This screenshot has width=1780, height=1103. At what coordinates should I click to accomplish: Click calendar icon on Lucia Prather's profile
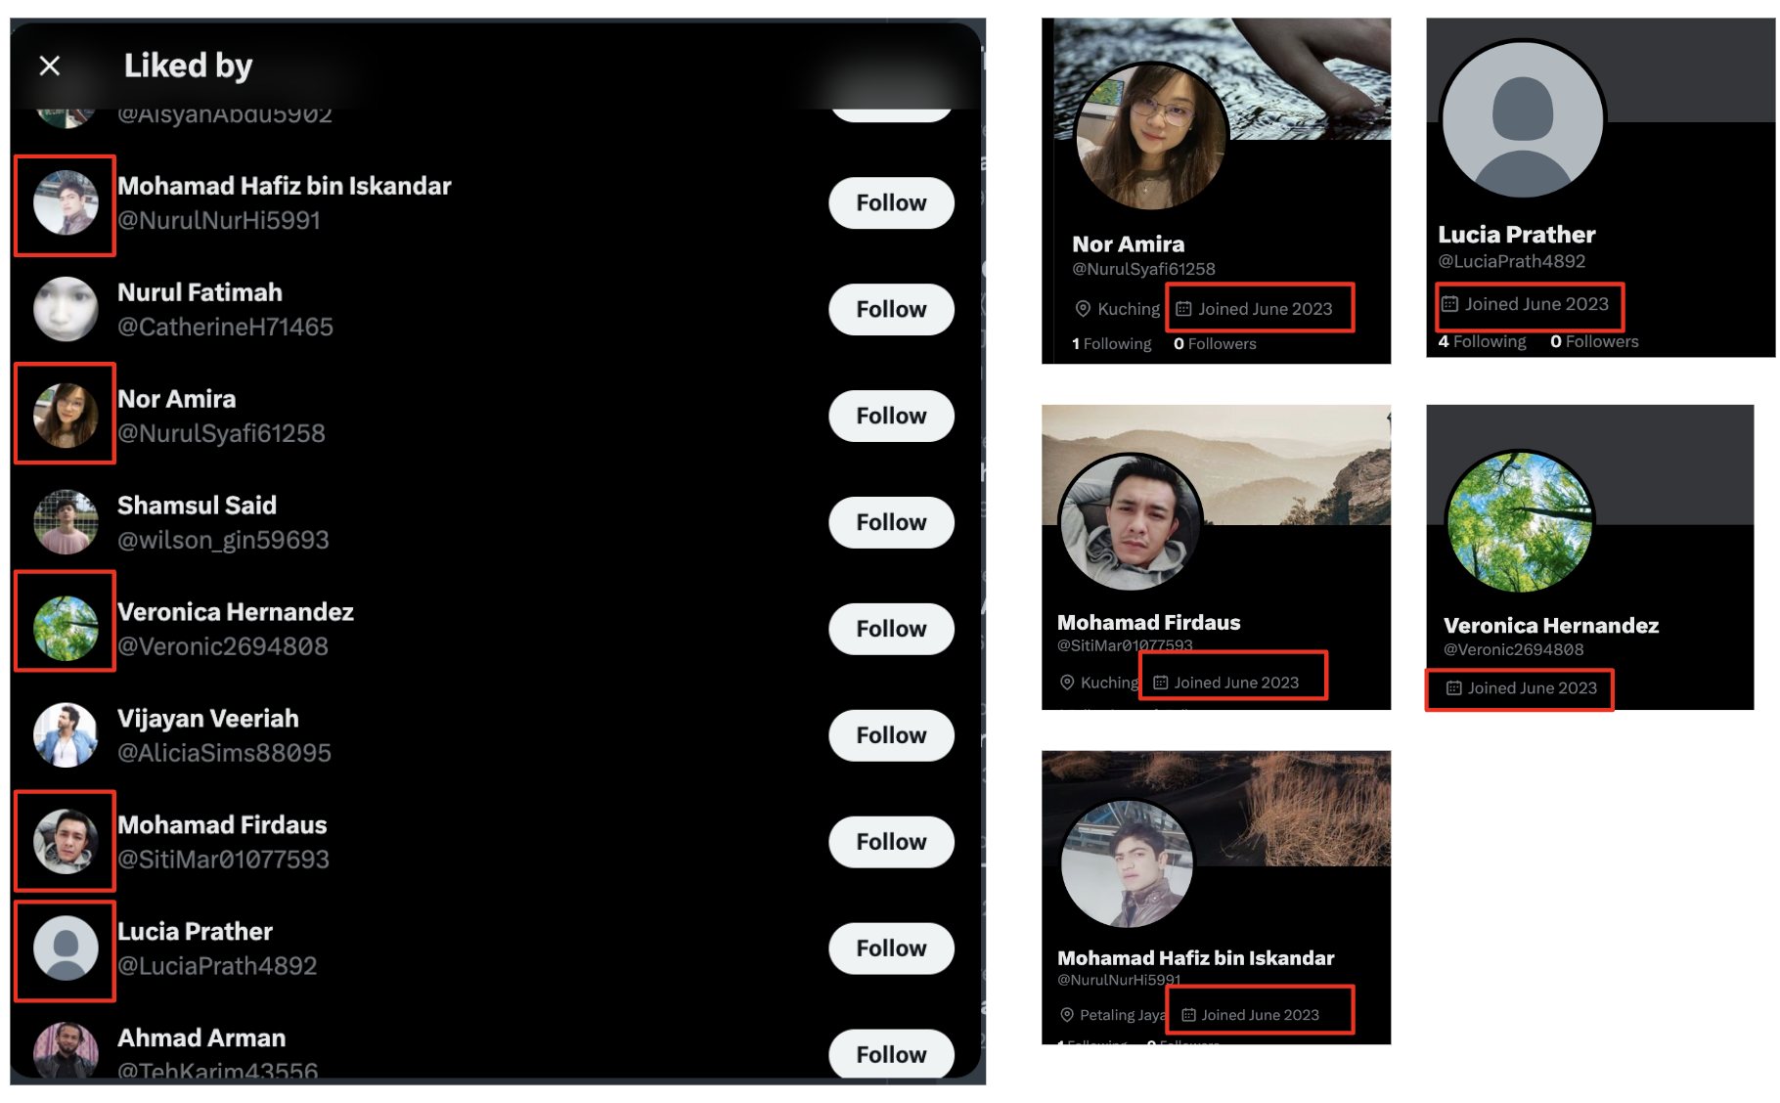(1449, 304)
